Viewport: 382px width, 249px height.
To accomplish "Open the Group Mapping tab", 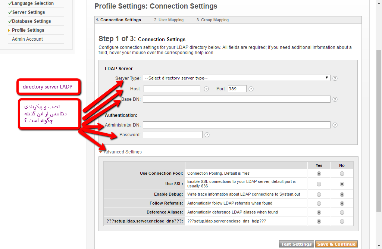I will coord(213,20).
